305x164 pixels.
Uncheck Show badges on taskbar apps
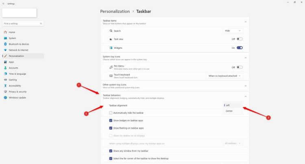tap(111, 121)
